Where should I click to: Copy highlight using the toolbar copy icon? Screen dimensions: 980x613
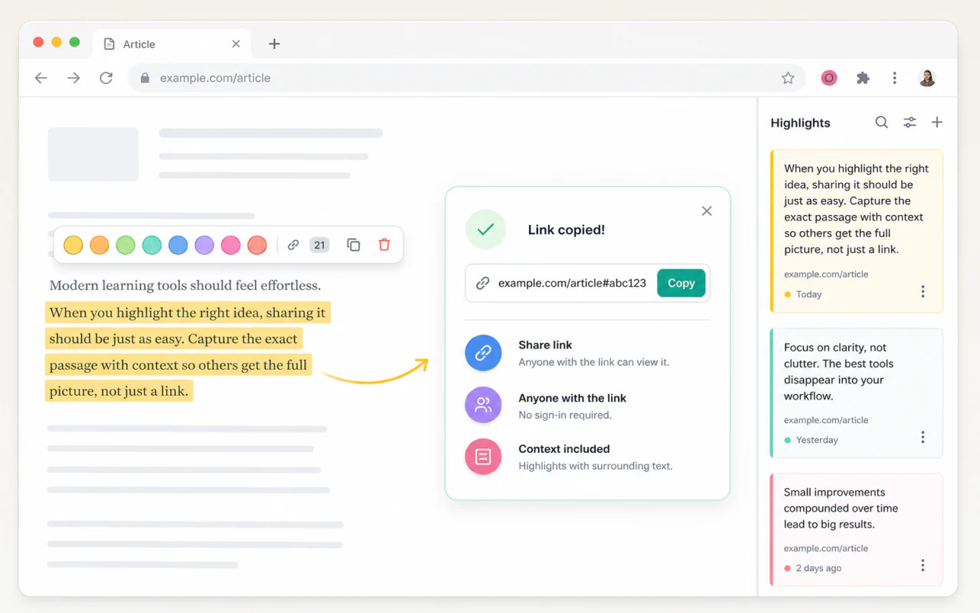pos(353,245)
